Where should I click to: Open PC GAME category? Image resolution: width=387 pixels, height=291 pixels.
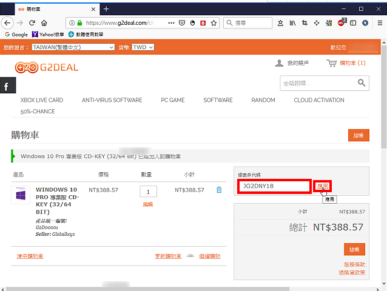click(173, 100)
